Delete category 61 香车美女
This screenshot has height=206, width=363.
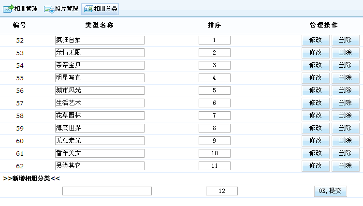pos(346,153)
